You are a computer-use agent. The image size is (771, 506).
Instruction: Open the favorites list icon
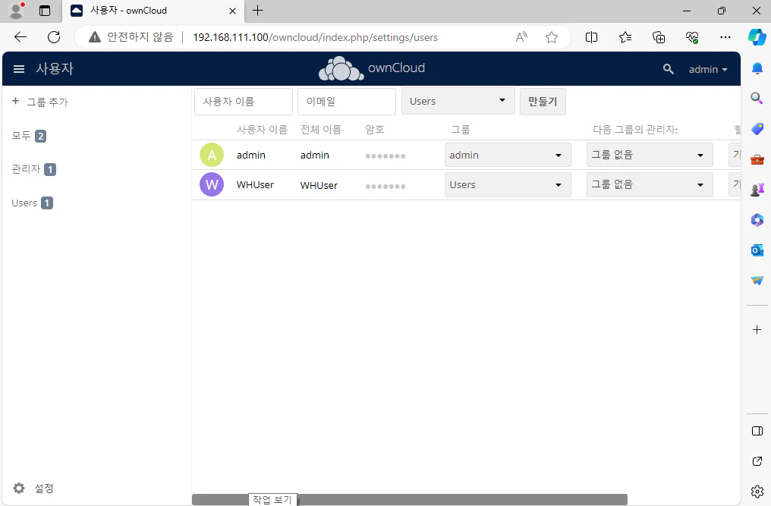coord(625,37)
